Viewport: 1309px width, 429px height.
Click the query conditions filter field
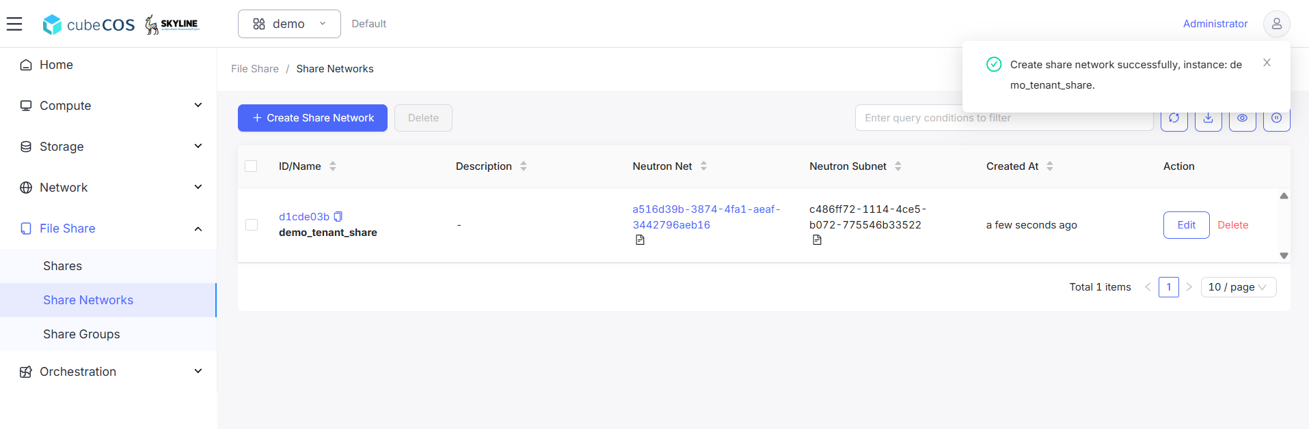click(1003, 118)
